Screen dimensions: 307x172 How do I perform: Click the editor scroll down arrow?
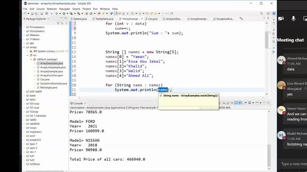coord(267,94)
